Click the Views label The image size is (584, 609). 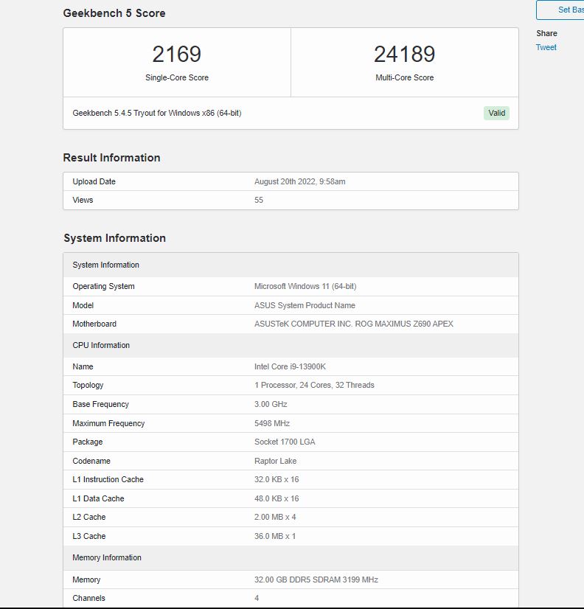83,200
